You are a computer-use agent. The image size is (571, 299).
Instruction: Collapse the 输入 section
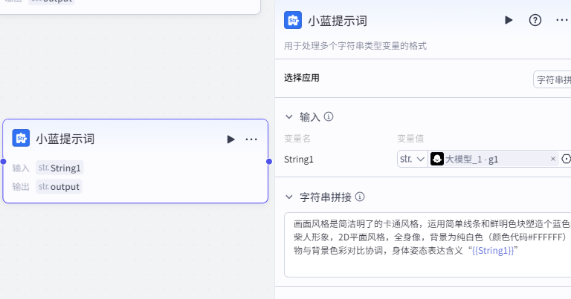click(289, 117)
